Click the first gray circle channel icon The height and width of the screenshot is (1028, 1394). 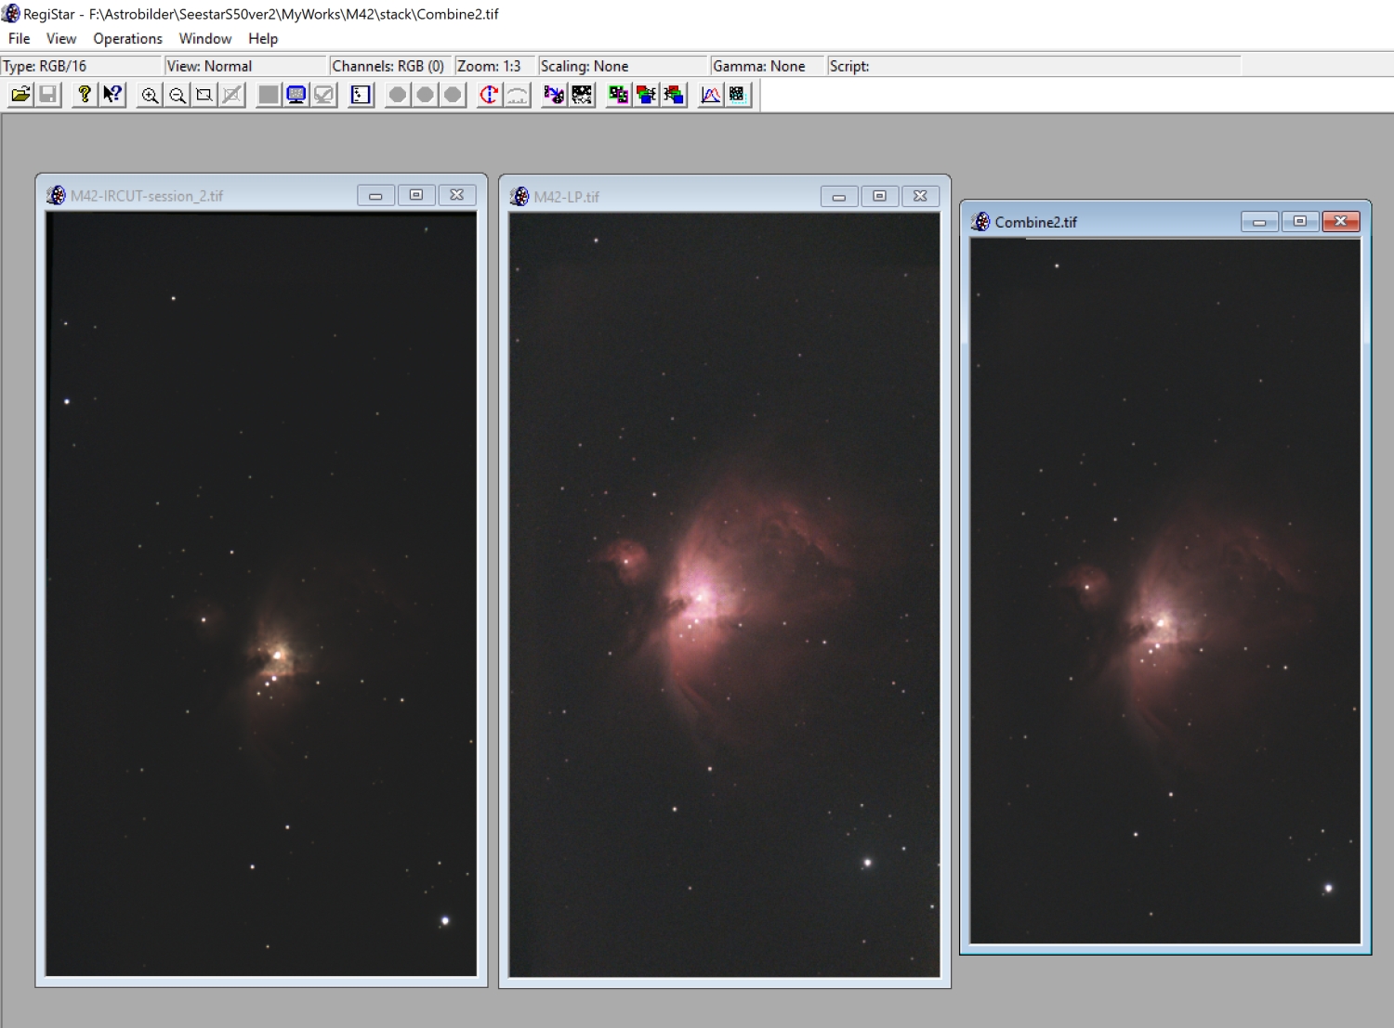pyautogui.click(x=398, y=95)
